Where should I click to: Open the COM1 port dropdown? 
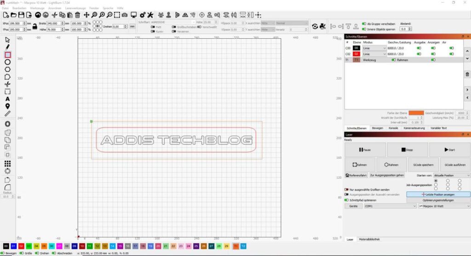click(x=390, y=206)
